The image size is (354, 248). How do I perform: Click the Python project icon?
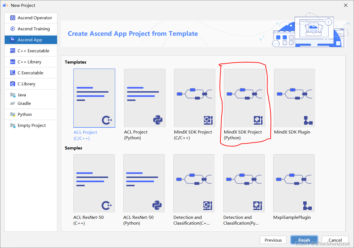[12, 115]
